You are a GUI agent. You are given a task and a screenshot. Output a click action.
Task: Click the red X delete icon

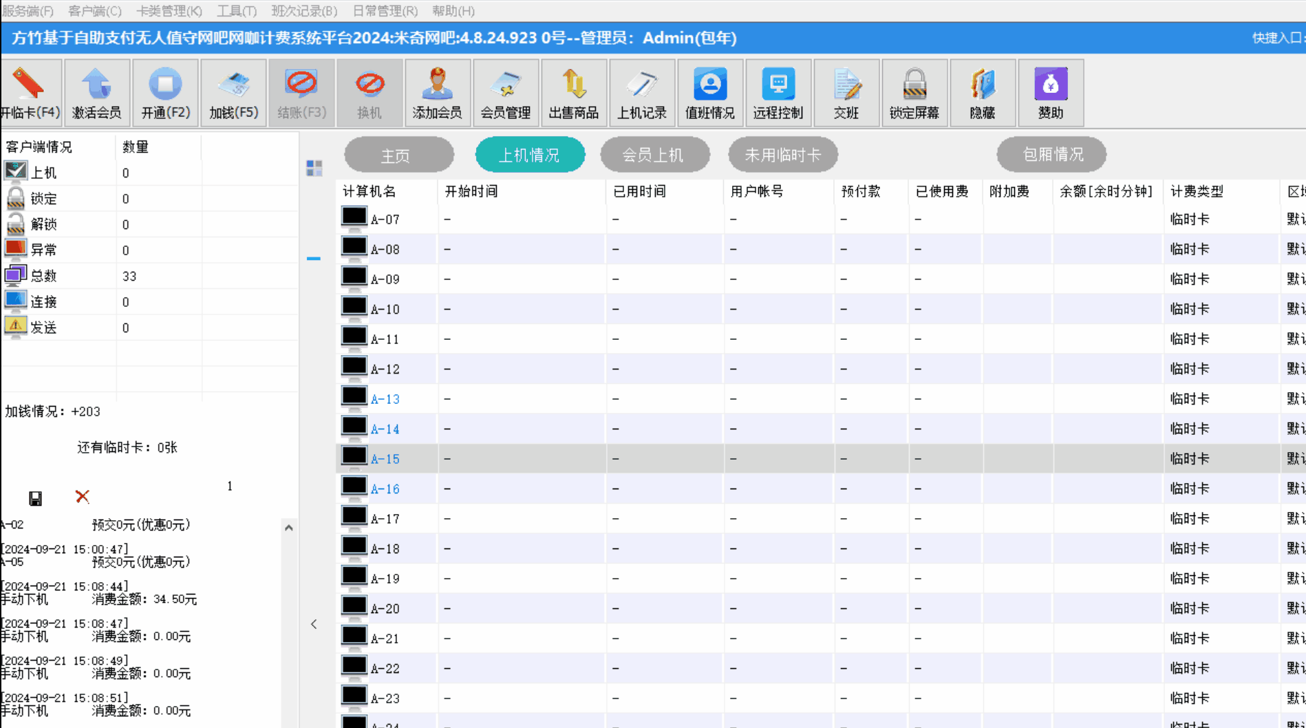(x=82, y=497)
